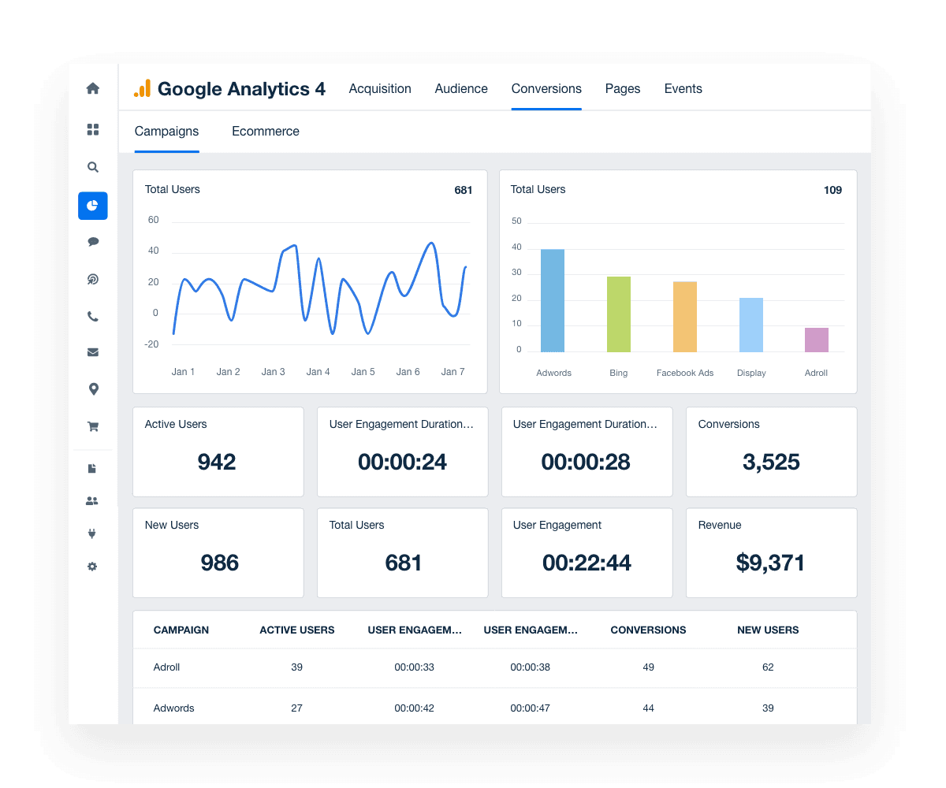Image resolution: width=946 pixels, height=788 pixels.
Task: Open the apps grid icon
Action: [x=92, y=129]
